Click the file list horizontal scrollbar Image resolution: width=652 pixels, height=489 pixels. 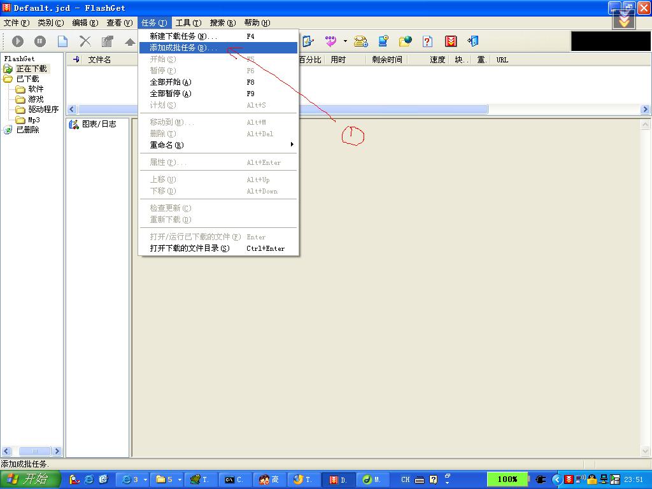coord(382,110)
